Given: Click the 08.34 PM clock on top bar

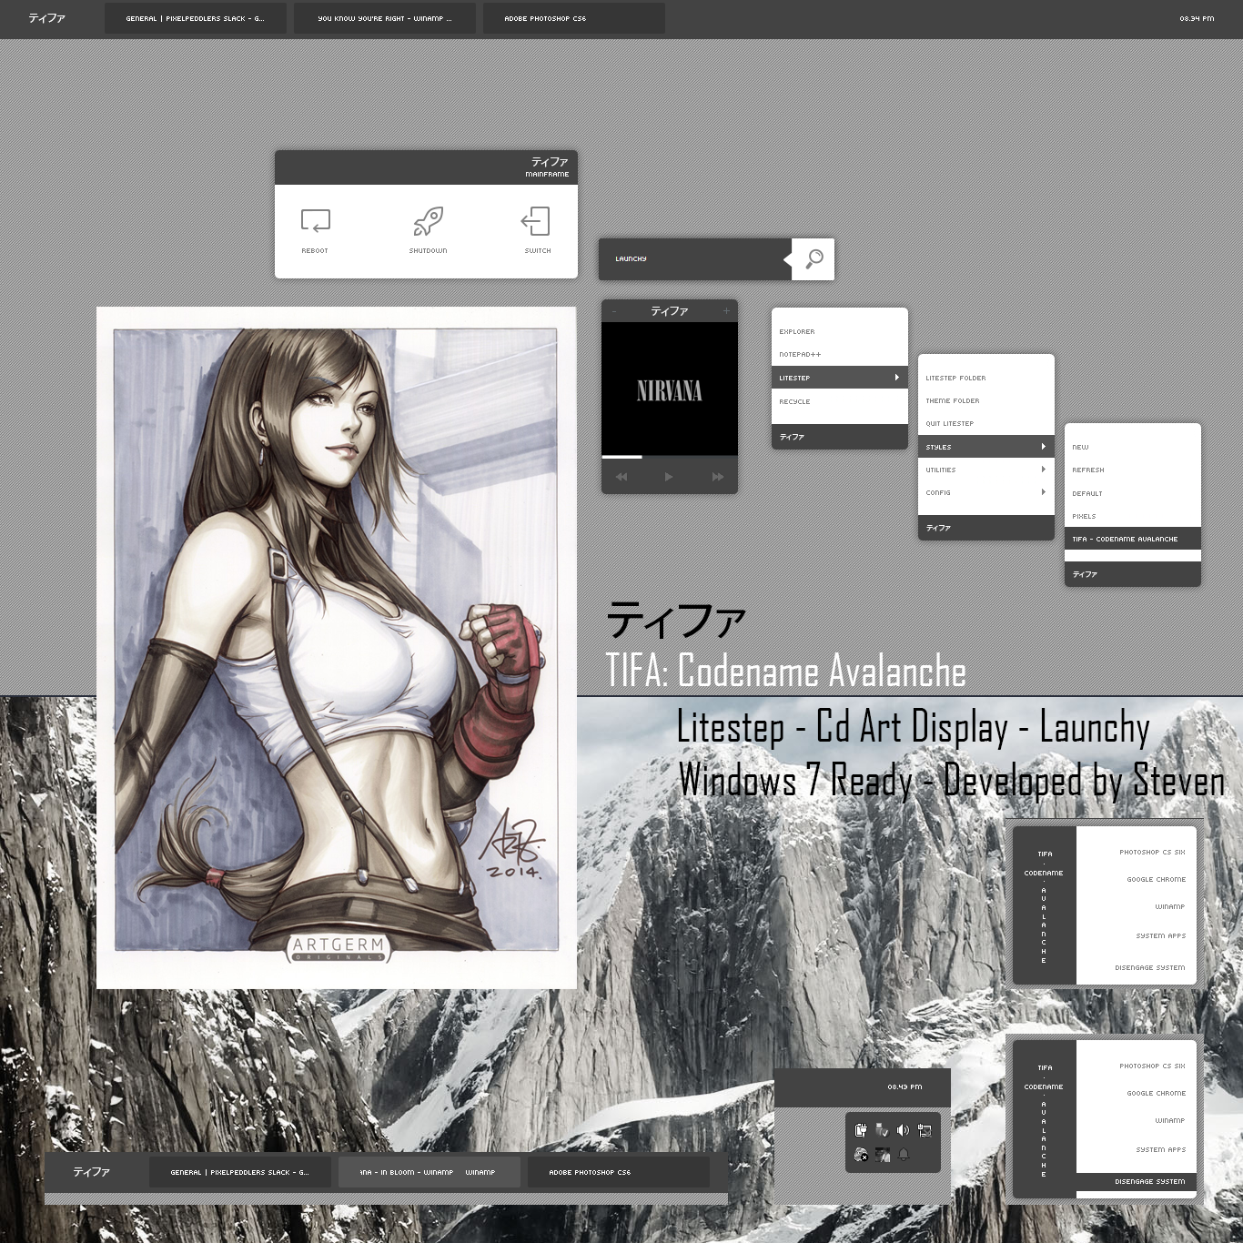Looking at the screenshot, I should tap(1197, 18).
